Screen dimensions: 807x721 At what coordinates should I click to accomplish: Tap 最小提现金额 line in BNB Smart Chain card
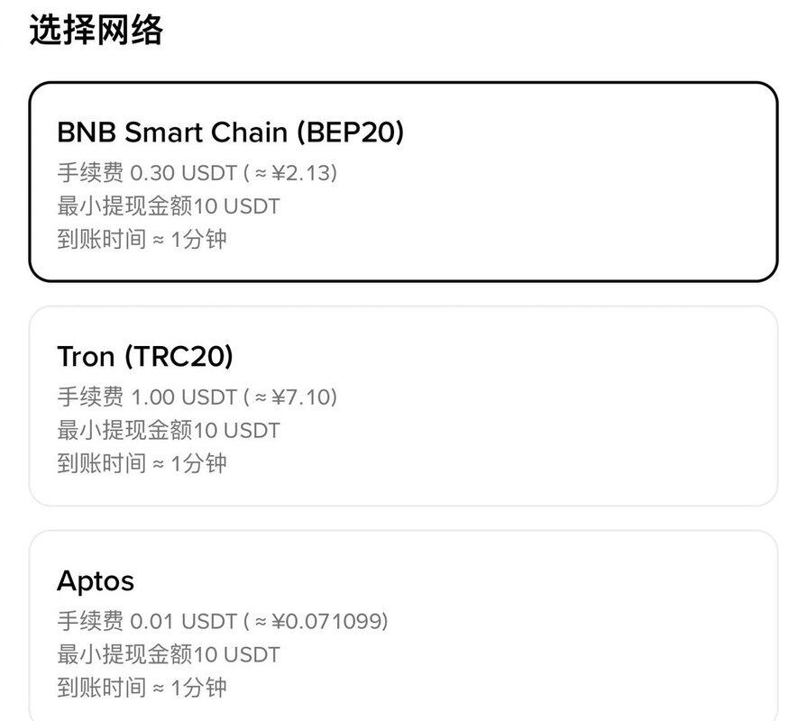pos(169,206)
